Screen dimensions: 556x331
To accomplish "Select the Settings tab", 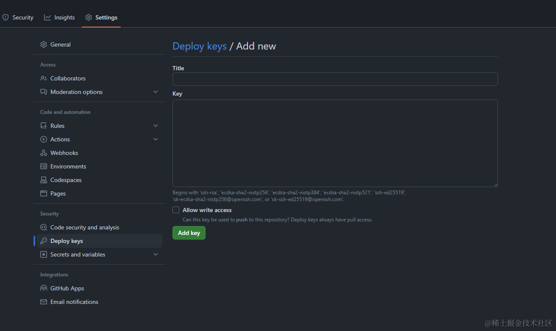I will tap(101, 17).
